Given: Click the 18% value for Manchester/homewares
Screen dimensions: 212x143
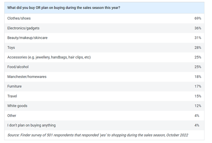Looking at the screenshot, I should click(198, 77).
